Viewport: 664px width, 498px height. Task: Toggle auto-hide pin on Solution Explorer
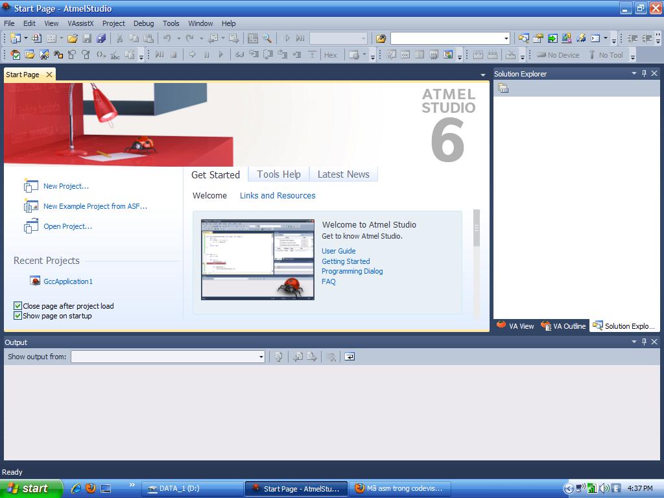(644, 73)
